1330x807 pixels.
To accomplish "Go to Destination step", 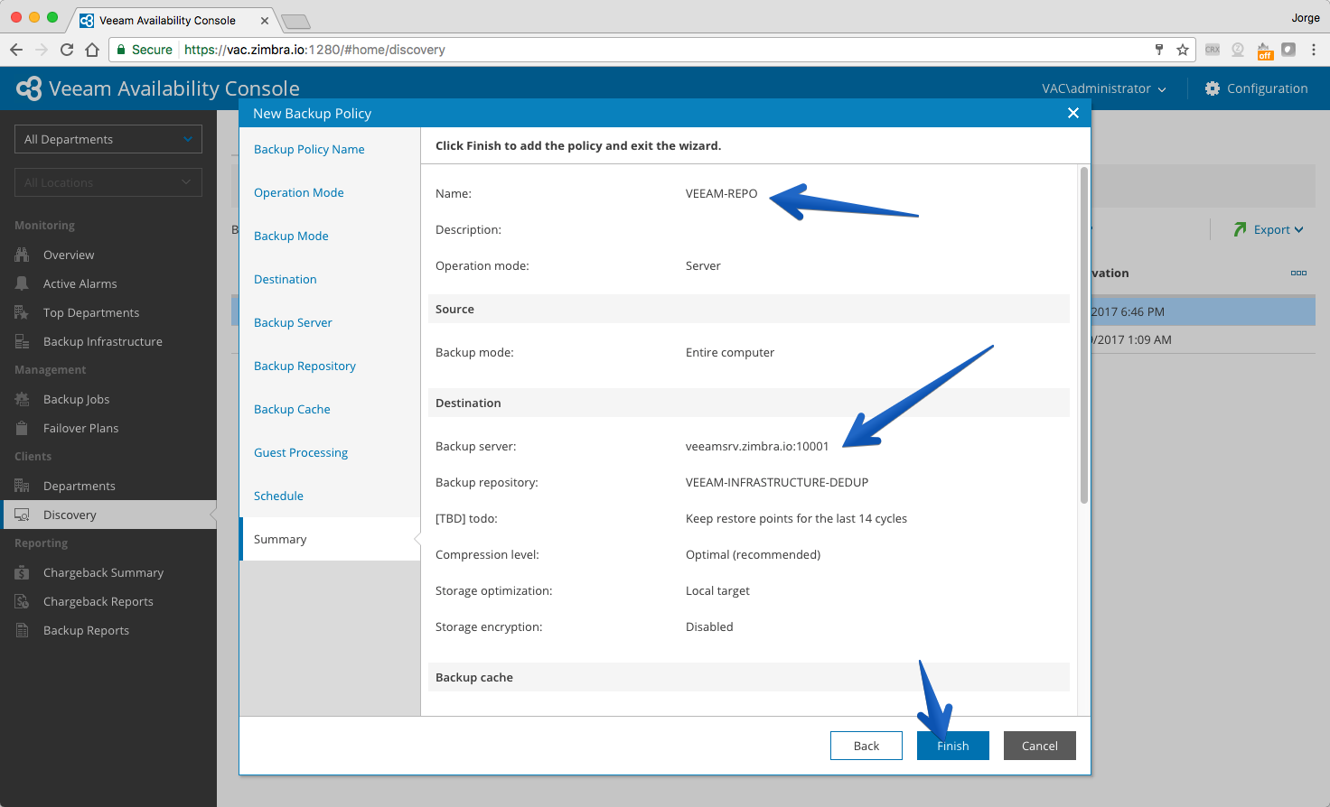I will tap(286, 279).
